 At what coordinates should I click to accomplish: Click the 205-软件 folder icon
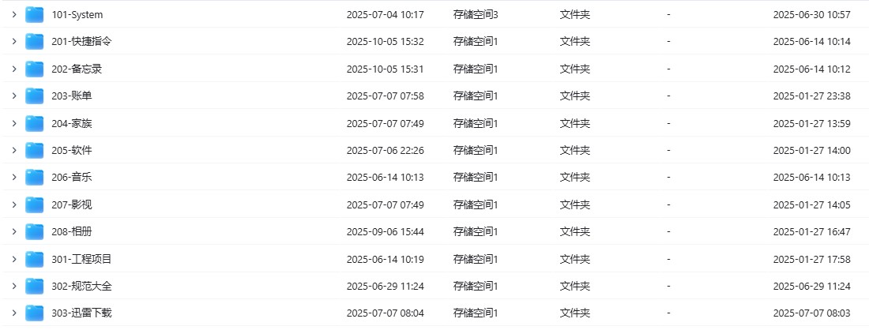pos(34,151)
